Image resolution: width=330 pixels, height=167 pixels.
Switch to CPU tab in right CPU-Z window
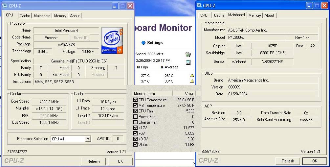point(204,15)
